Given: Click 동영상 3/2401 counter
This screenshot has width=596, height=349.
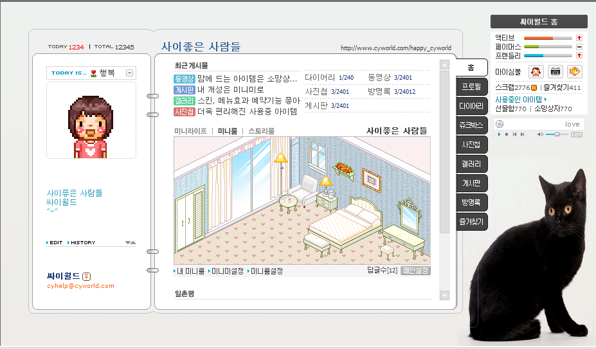Looking at the screenshot, I should click(x=390, y=78).
